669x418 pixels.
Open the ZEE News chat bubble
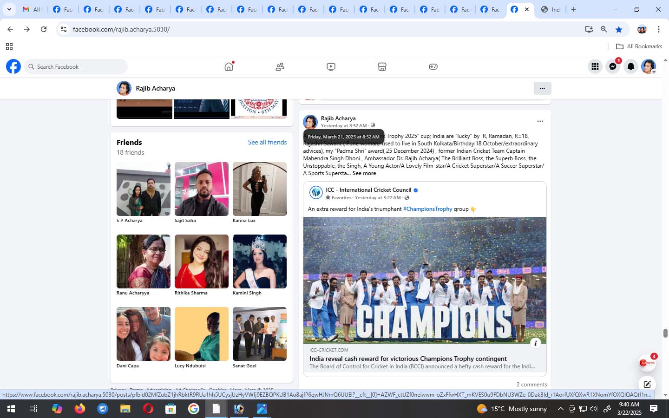coord(646,363)
